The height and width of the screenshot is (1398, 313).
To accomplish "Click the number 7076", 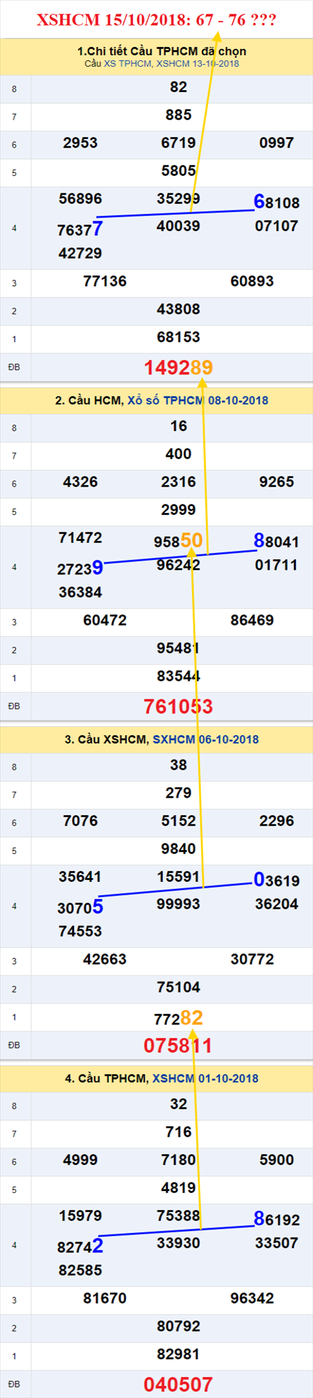I will point(80,821).
